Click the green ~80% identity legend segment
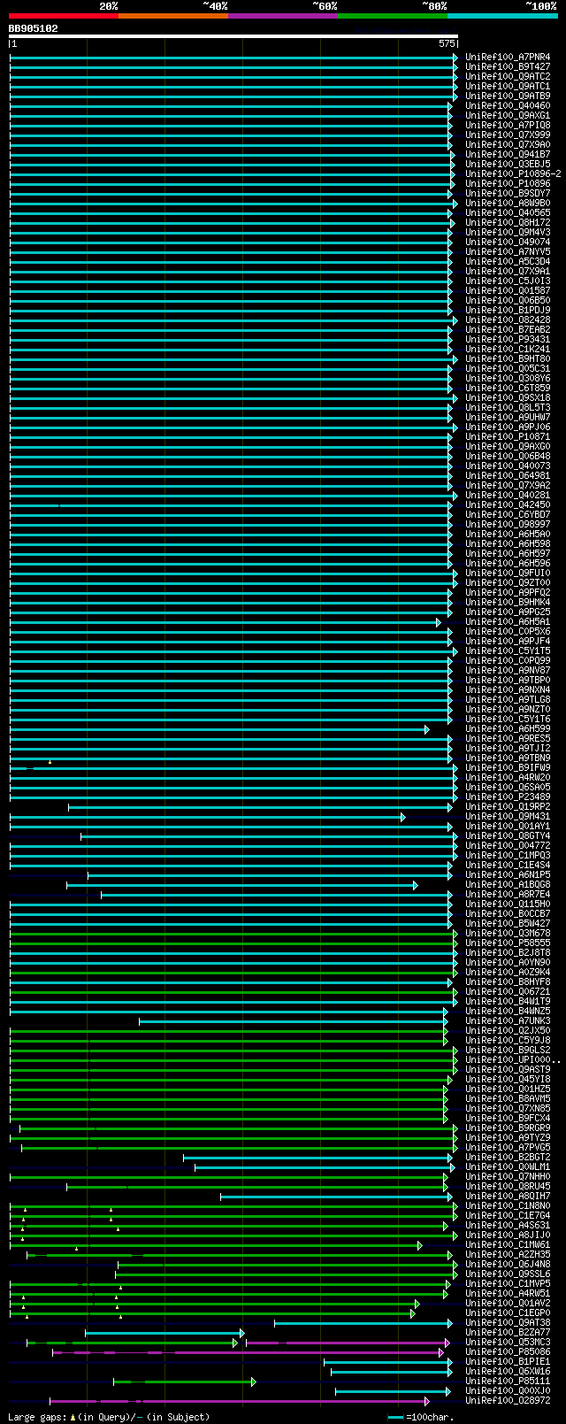 [393, 15]
